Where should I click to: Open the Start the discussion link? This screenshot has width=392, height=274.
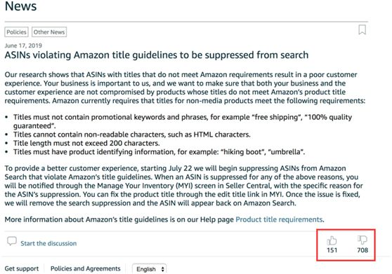[x=48, y=243]
